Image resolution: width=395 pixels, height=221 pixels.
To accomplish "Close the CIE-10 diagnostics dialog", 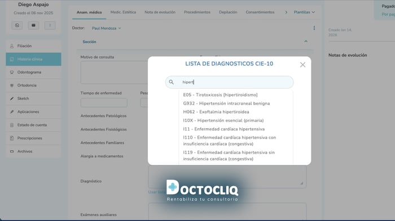I will point(302,65).
